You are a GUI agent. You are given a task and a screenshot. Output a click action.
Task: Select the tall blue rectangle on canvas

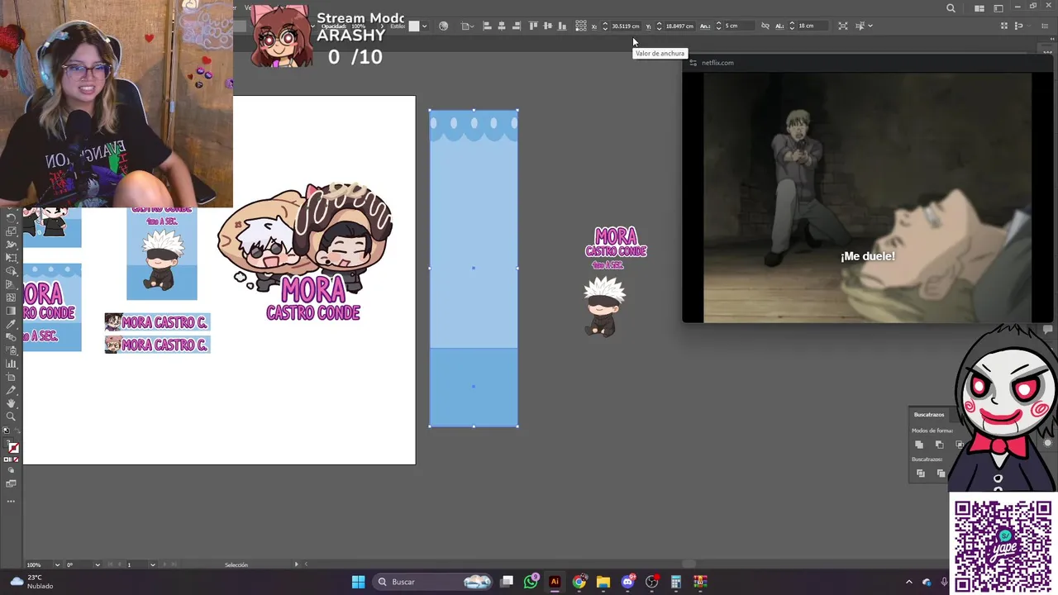click(474, 268)
